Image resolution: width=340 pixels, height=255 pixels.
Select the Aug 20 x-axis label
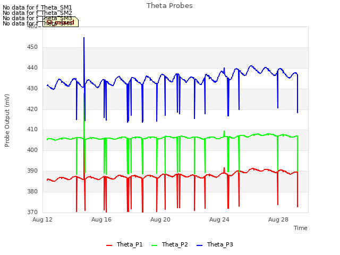point(160,219)
